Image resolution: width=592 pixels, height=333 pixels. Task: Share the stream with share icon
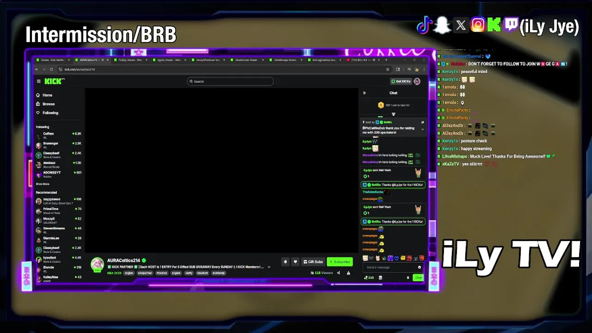pos(339,273)
